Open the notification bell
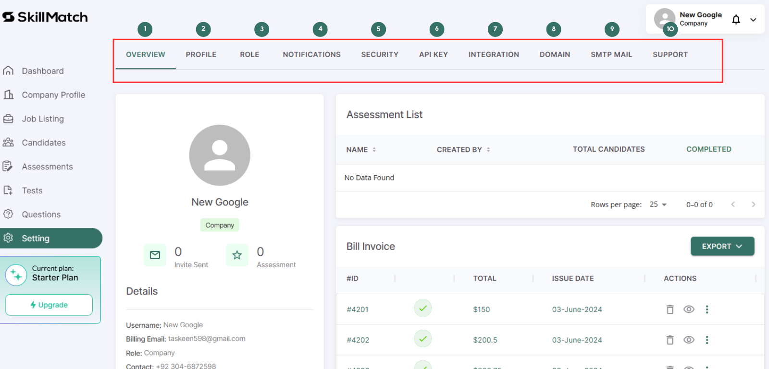 click(736, 20)
